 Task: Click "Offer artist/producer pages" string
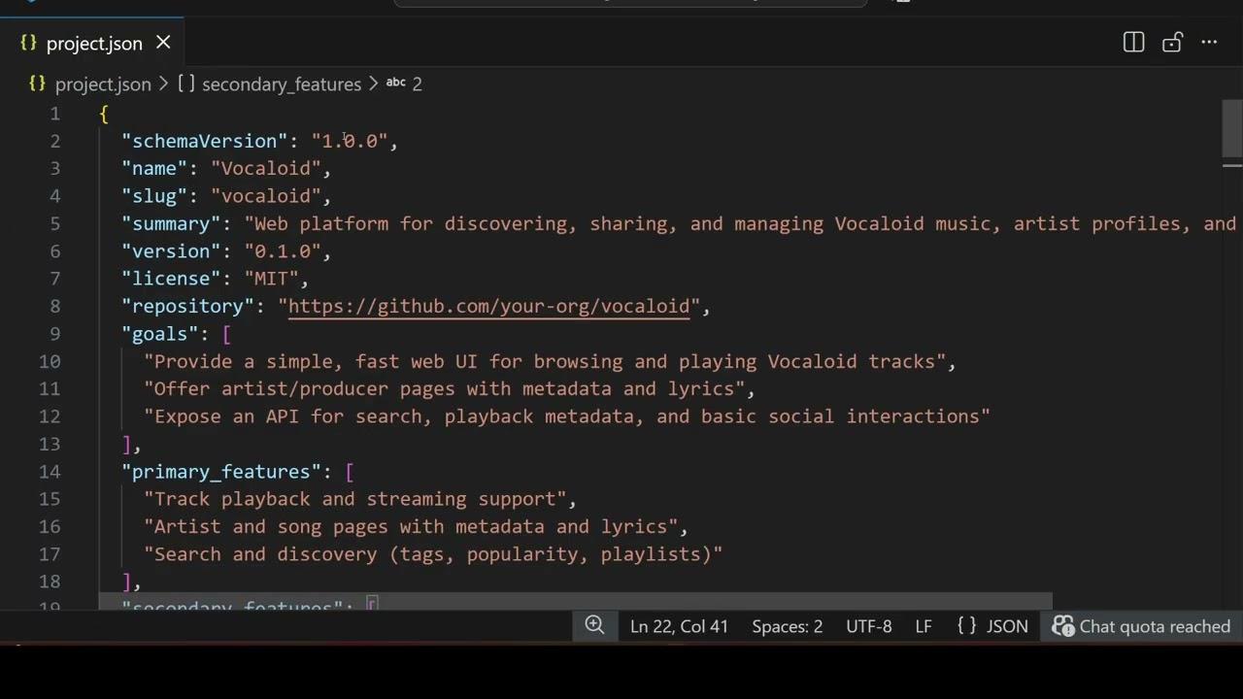point(444,388)
